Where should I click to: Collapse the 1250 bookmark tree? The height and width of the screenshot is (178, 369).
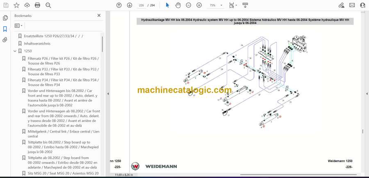15,51
